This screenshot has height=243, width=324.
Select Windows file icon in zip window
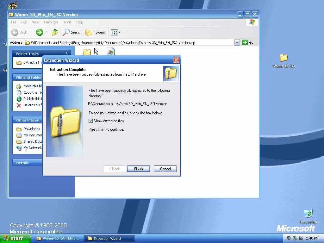[111, 52]
